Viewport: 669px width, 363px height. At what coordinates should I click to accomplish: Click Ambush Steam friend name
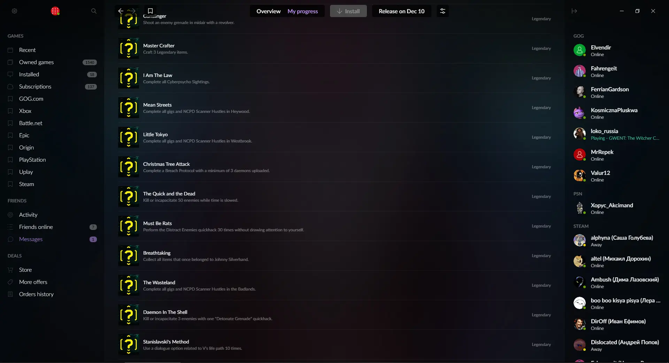pos(625,279)
